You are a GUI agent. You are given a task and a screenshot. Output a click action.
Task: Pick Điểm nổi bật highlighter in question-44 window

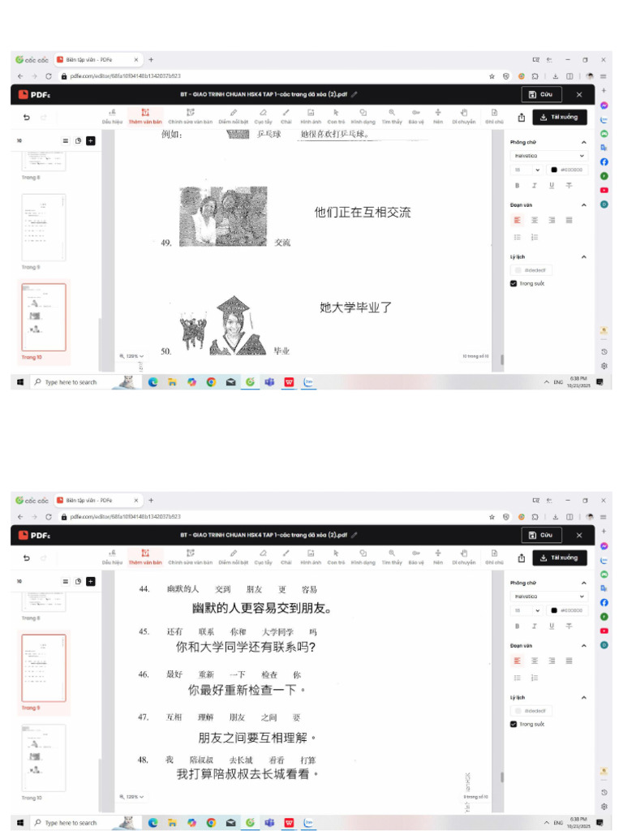(233, 557)
